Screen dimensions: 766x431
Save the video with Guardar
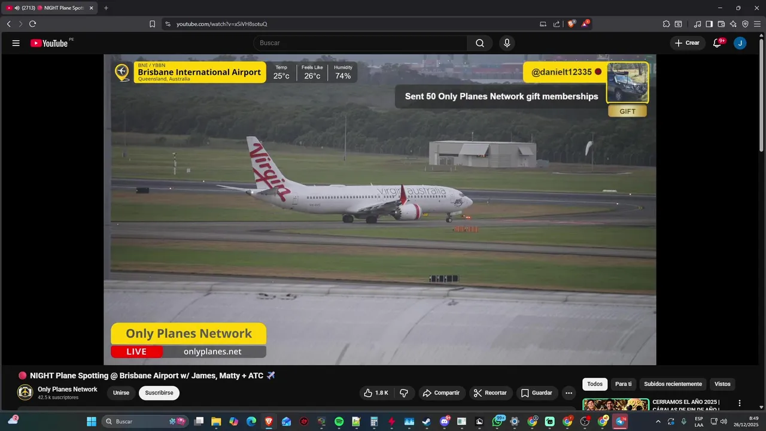[537, 393]
